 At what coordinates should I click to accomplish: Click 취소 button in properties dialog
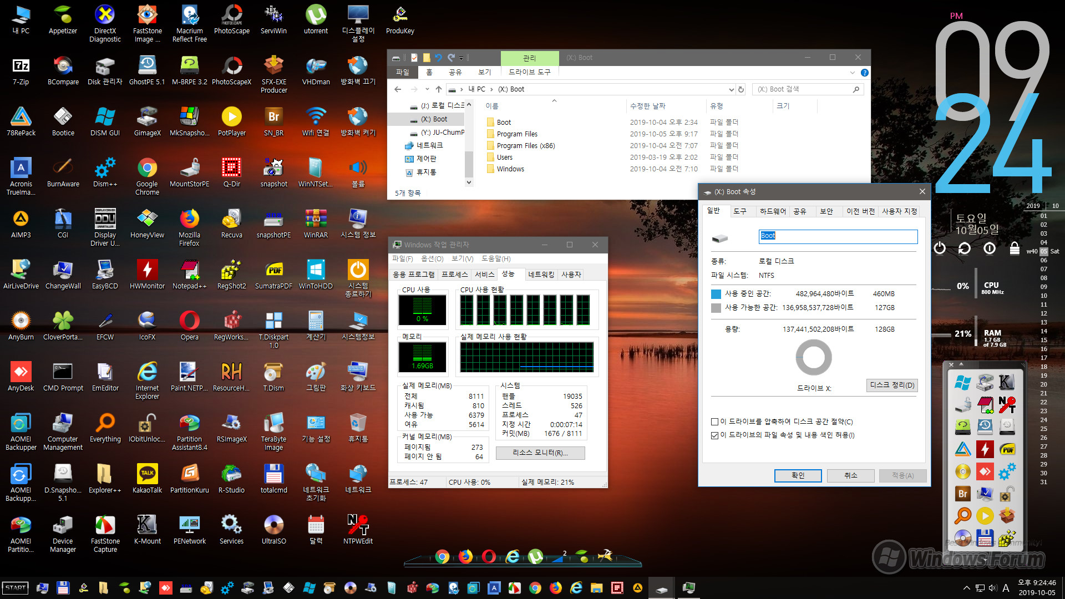point(850,476)
